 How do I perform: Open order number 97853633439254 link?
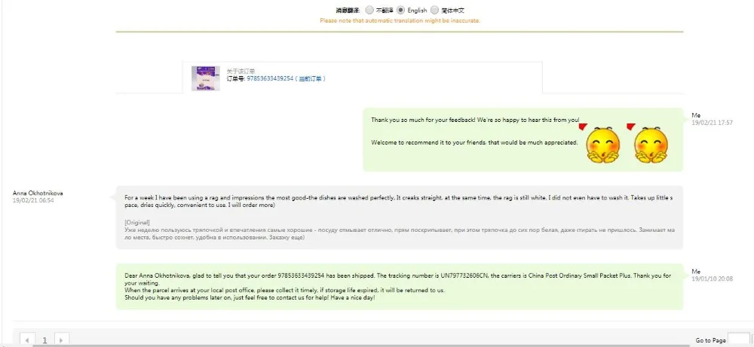[270, 79]
